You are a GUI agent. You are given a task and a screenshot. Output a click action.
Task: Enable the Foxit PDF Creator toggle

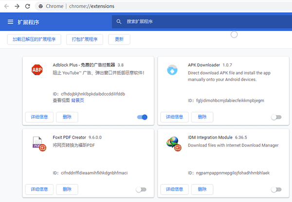[x=141, y=189]
